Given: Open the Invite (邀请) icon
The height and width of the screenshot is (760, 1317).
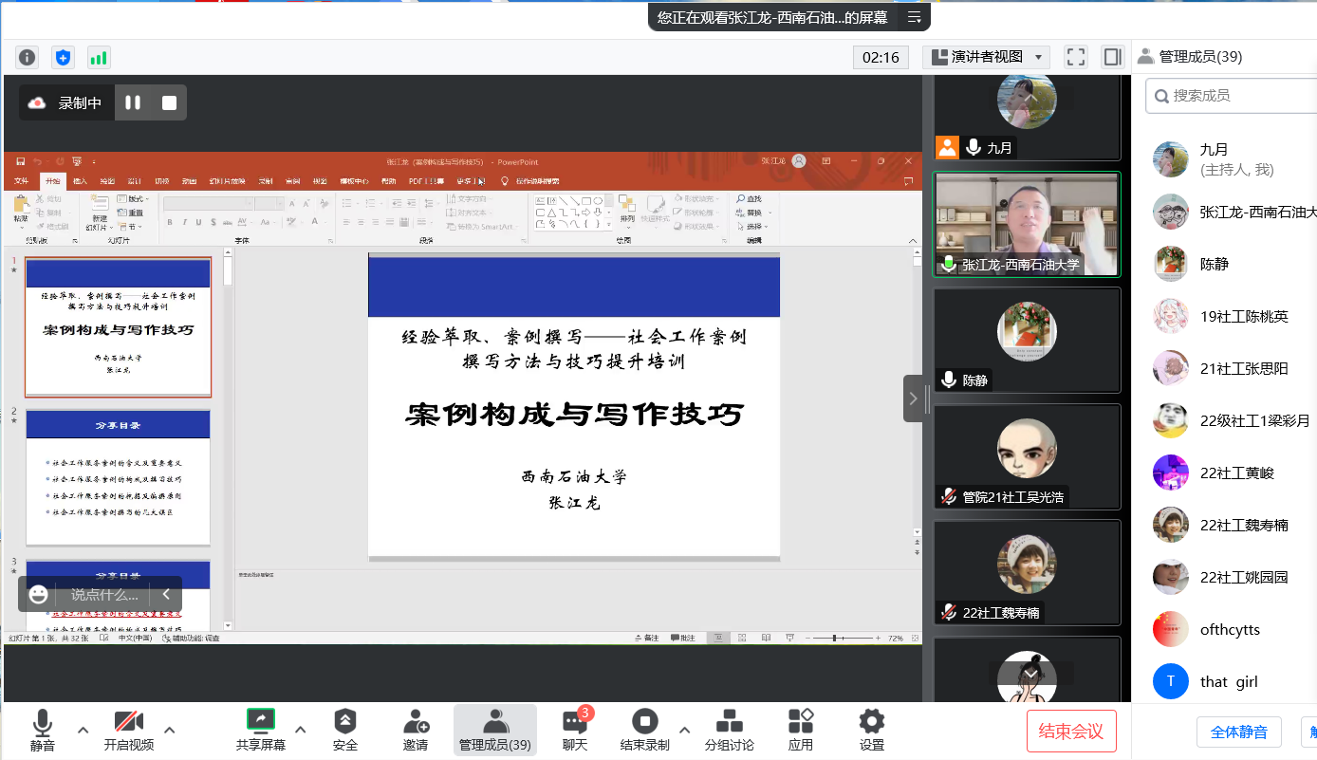Looking at the screenshot, I should click(416, 729).
